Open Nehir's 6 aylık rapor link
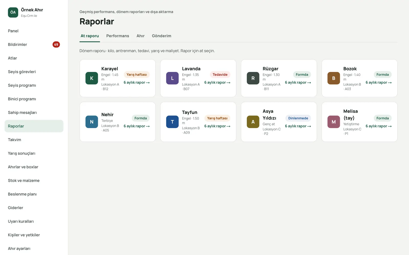This screenshot has width=409, height=255. 137,126
